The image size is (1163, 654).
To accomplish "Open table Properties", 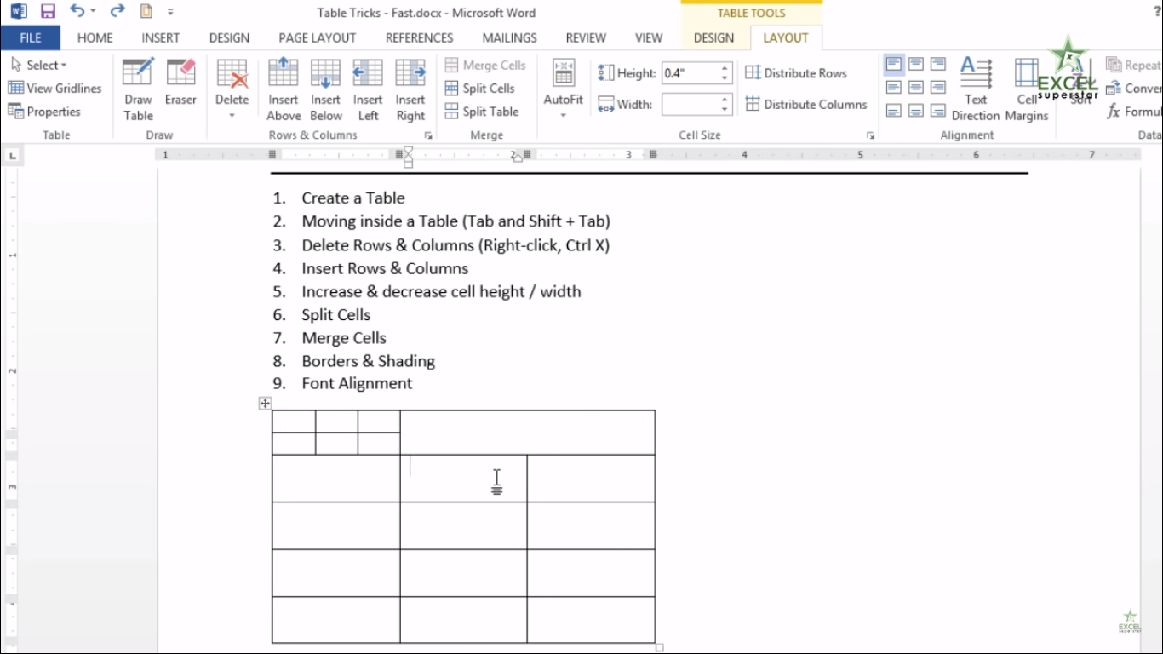I will click(x=44, y=112).
